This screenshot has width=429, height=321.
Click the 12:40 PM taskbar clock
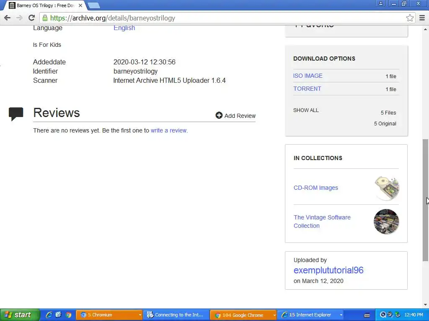pyautogui.click(x=413, y=315)
